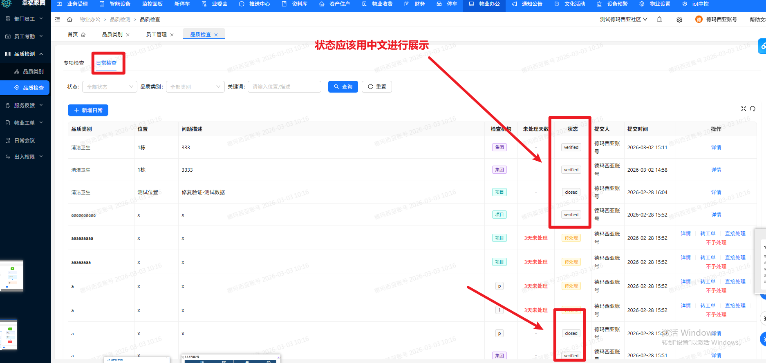Screen dimensions: 766x363
Task: Expand the 测试德玛西亚社区 community selector
Action: tap(623, 20)
